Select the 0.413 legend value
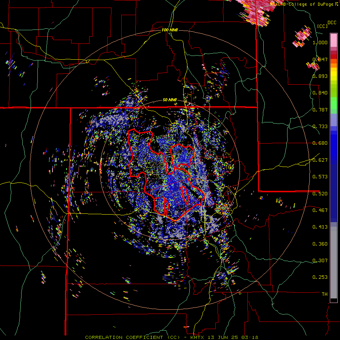Screen dimensions: 340x340 coord(320,227)
